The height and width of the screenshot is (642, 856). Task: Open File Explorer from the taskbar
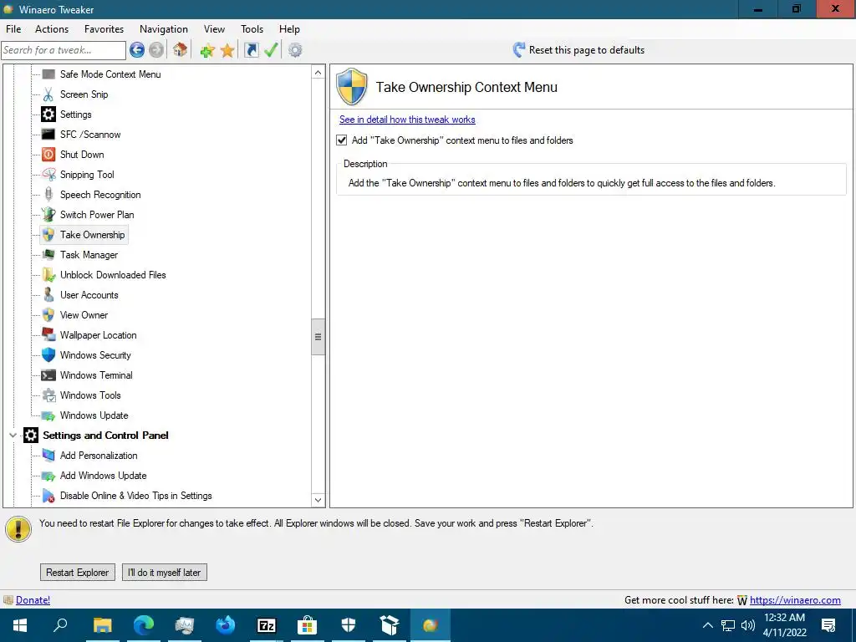pos(102,625)
